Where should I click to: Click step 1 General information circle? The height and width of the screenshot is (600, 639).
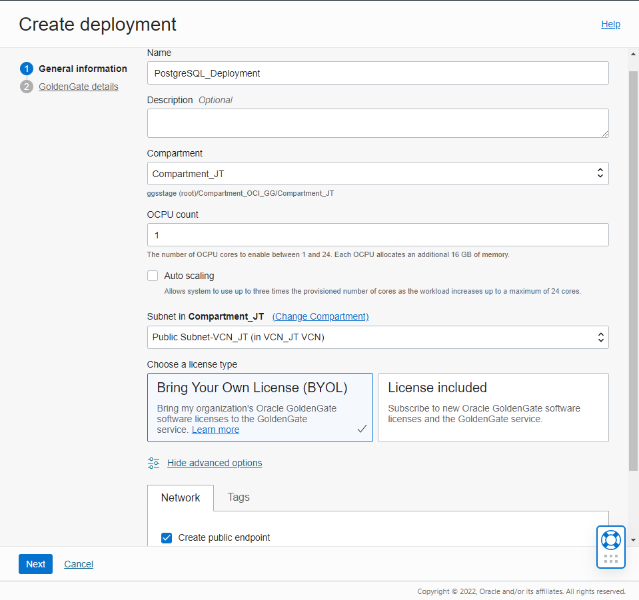[26, 69]
